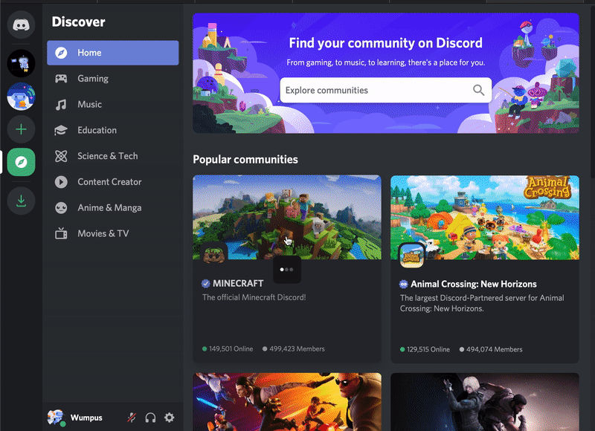595x431 pixels.
Task: Open the robot avatar server with black background
Action: [x=21, y=63]
